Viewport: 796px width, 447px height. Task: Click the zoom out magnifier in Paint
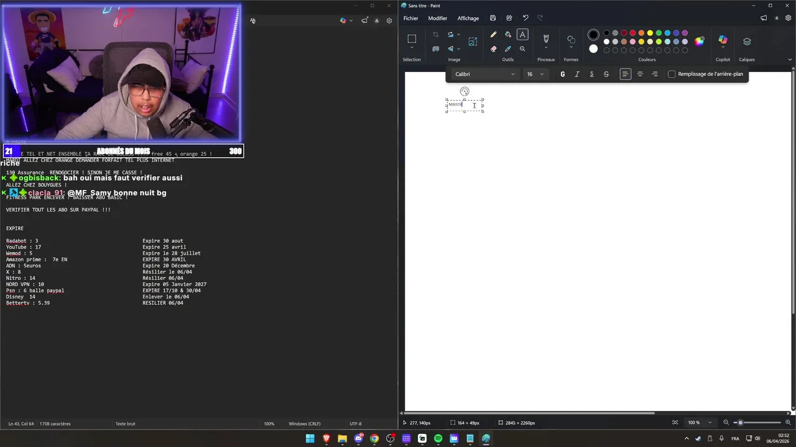[x=726, y=423]
